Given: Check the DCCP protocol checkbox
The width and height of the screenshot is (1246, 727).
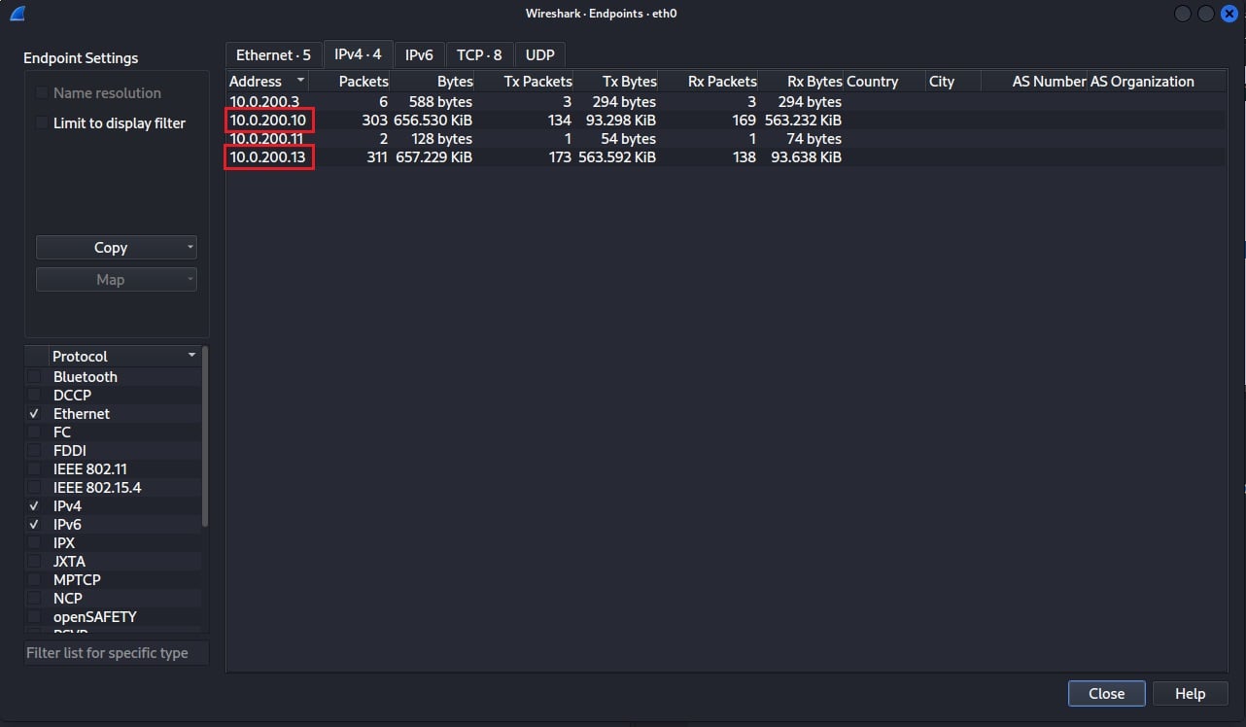Looking at the screenshot, I should pyautogui.click(x=34, y=396).
